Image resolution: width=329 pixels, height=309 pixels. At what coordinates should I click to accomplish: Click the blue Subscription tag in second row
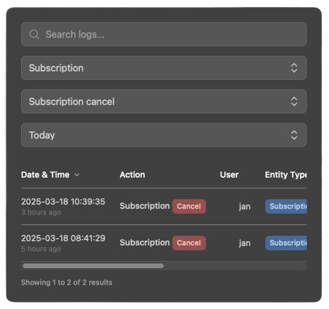click(286, 243)
